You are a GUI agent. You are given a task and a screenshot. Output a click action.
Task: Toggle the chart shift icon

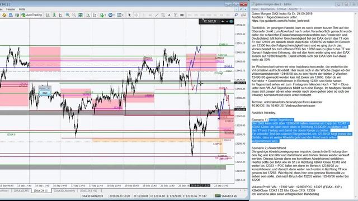95,15
